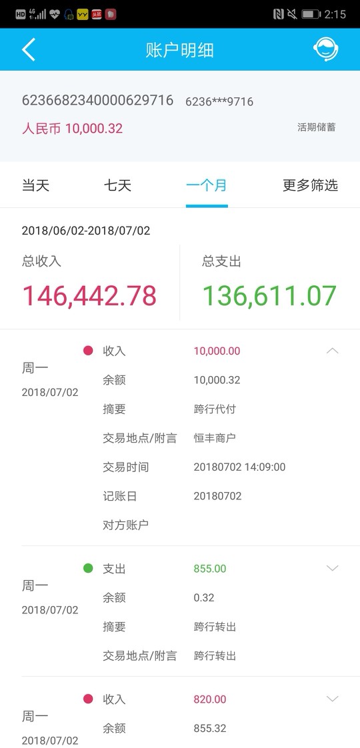Image resolution: width=360 pixels, height=748 pixels.
Task: Tap green dot of 855.00 expense entry
Action: click(x=88, y=569)
